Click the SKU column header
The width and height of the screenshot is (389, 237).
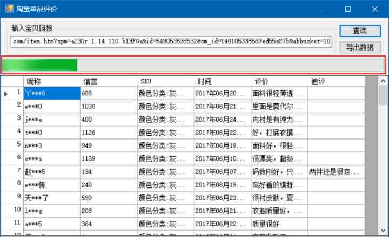tap(165, 81)
